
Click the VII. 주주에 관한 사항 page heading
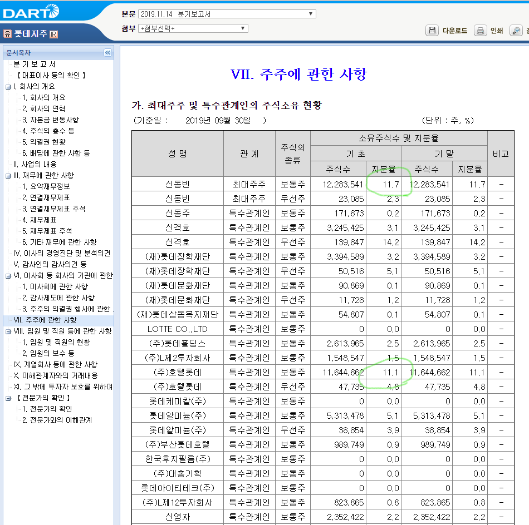(298, 74)
